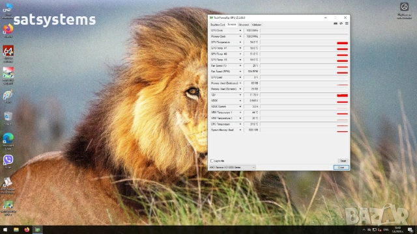Screen dimensions: 417x234
Task: Expand the VRM Temperature 1 dropdown
Action: pos(240,112)
